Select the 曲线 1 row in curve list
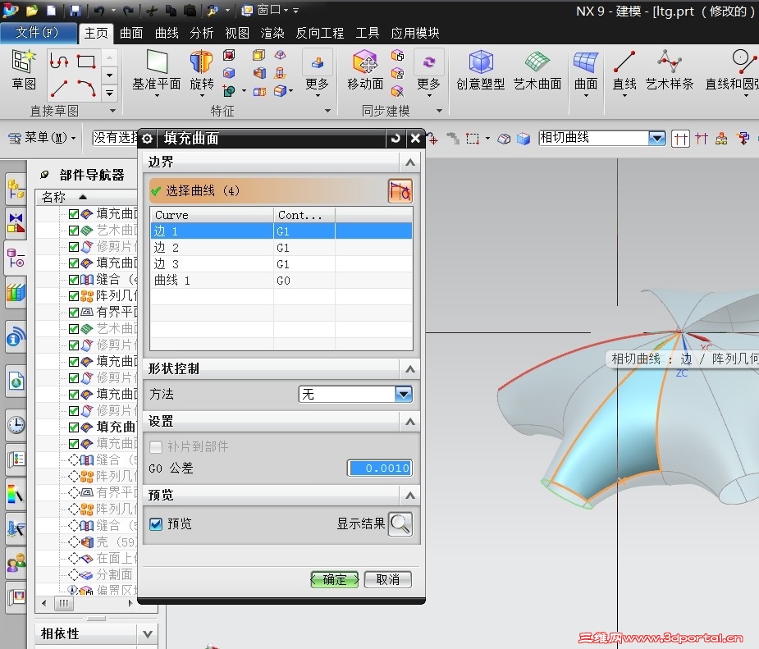Image resolution: width=759 pixels, height=649 pixels. click(281, 281)
